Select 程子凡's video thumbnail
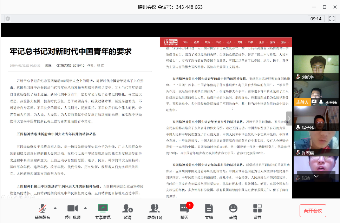The height and width of the screenshot is (223, 340). [311, 118]
